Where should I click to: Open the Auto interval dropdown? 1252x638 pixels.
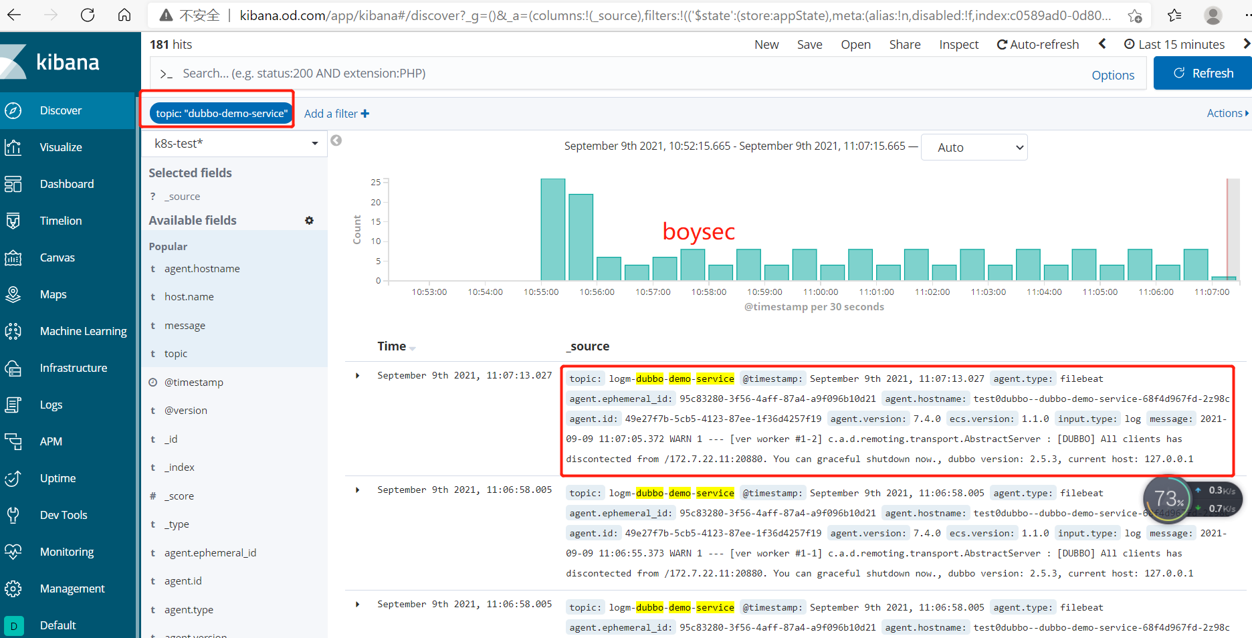[x=974, y=147]
